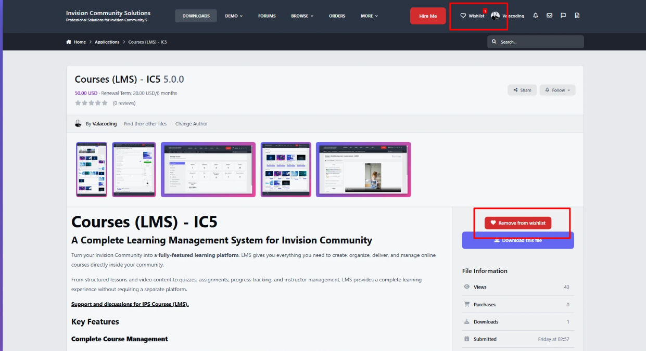Go to DOWNLOADS tab
646x351 pixels.
click(196, 16)
